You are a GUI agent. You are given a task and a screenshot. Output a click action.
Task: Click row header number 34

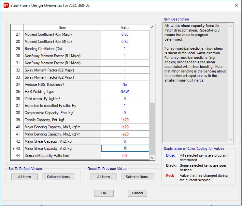click(x=17, y=84)
